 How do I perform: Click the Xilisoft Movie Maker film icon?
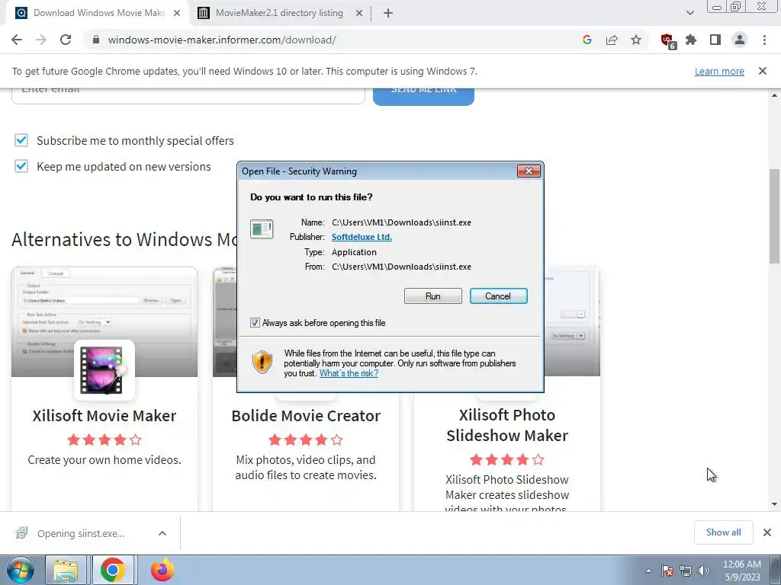(x=104, y=370)
